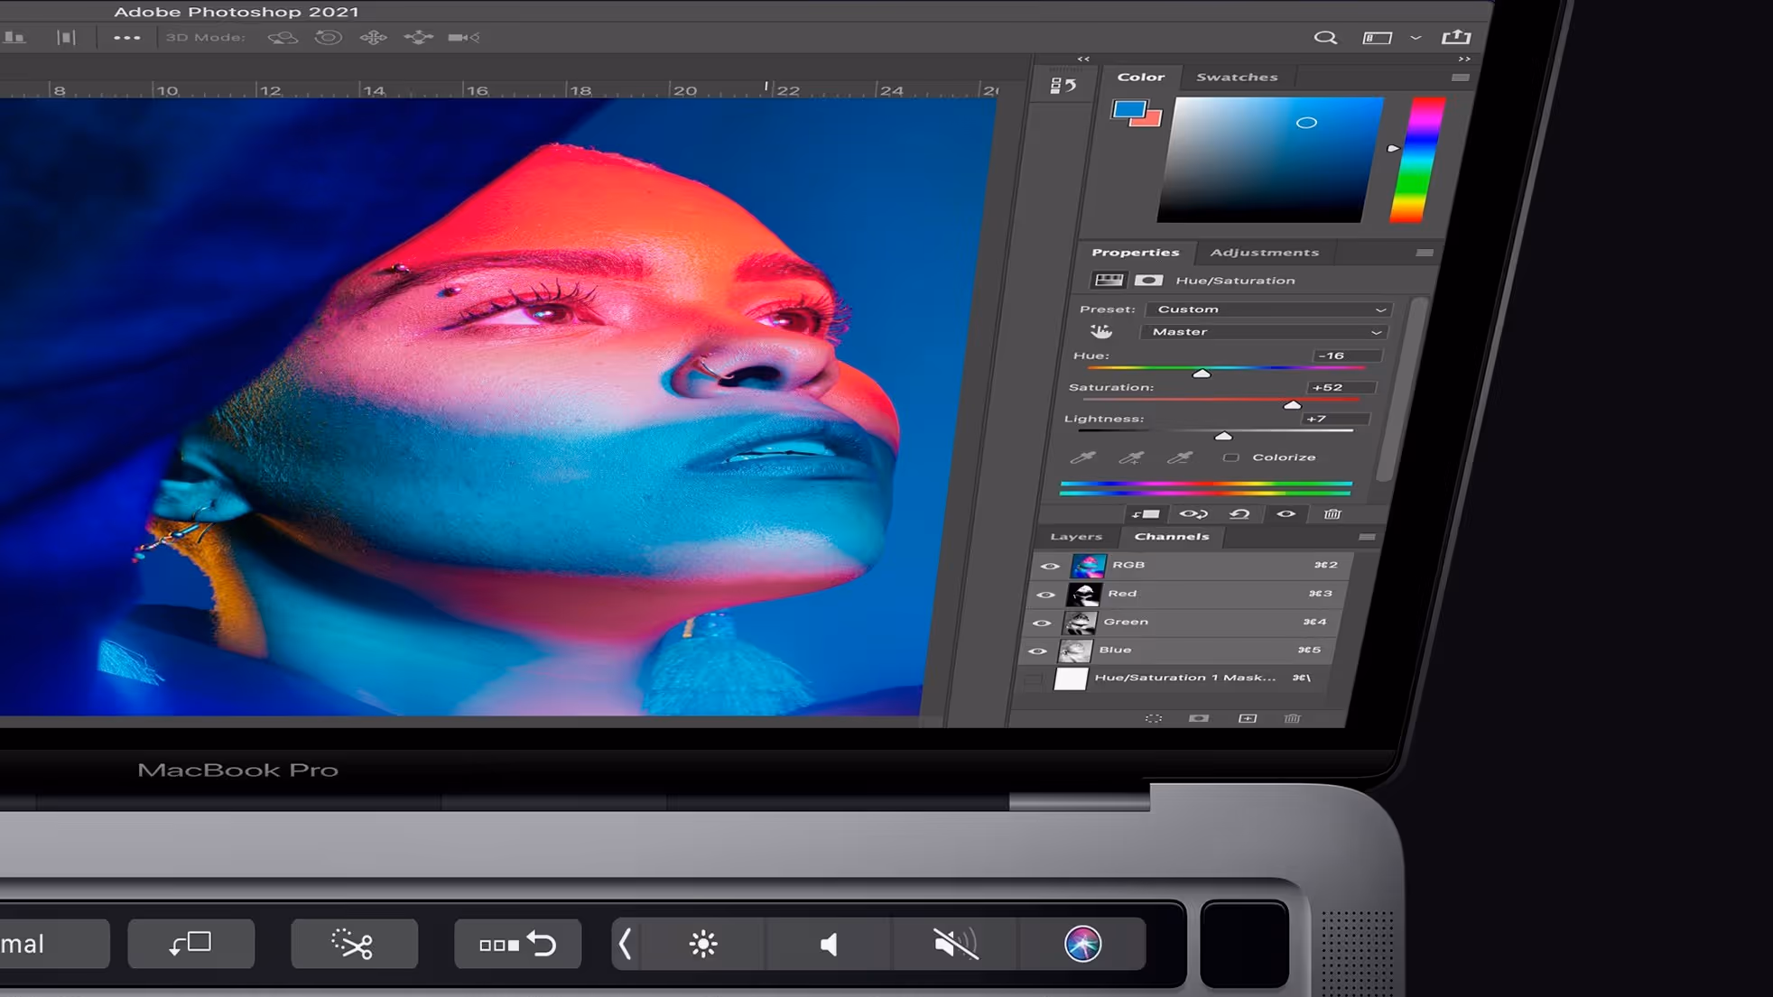
Task: Click the share document icon
Action: point(1455,37)
